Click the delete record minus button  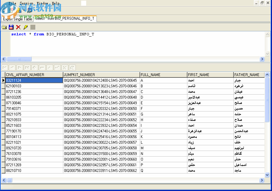[x=42, y=68]
